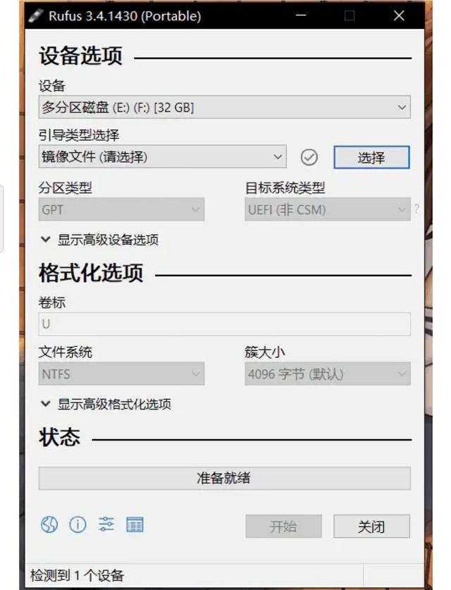The width and height of the screenshot is (451, 590).
Task: Click the 卷标 volume label field
Action: coord(225,324)
